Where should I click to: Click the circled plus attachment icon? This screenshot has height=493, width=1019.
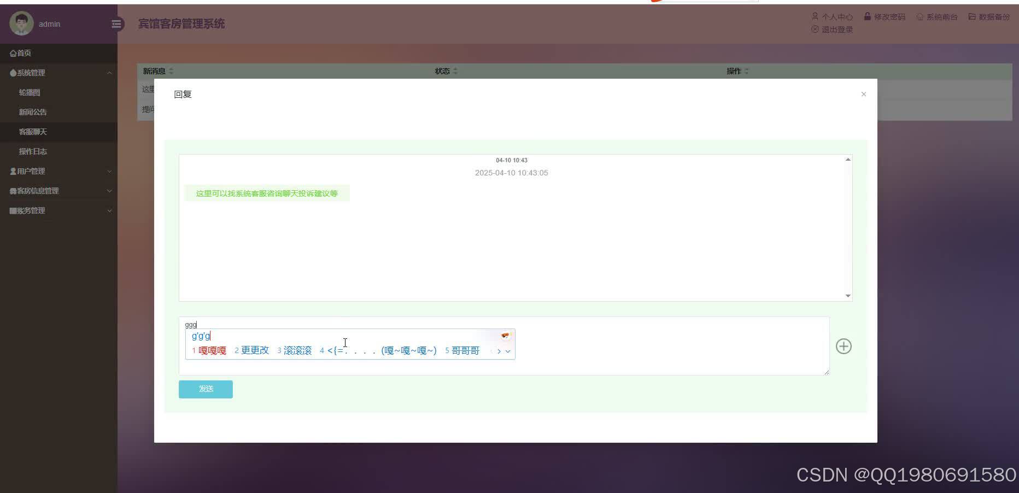(844, 346)
